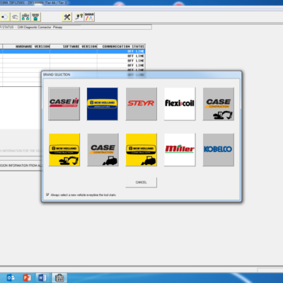Open Outlook from the taskbar
The height and width of the screenshot is (283, 283).
(x=11, y=278)
